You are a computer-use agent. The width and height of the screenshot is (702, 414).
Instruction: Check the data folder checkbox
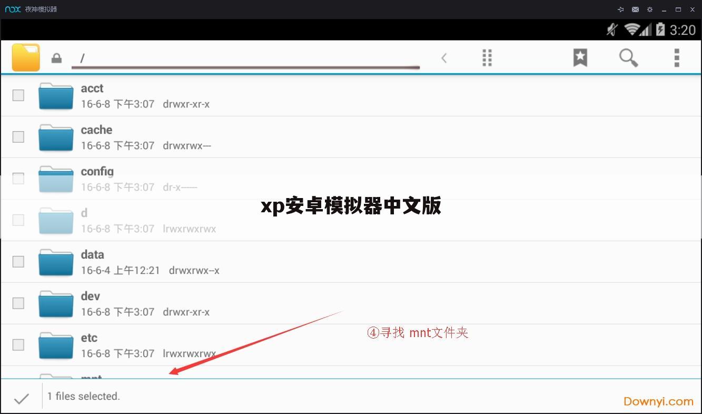(x=18, y=262)
